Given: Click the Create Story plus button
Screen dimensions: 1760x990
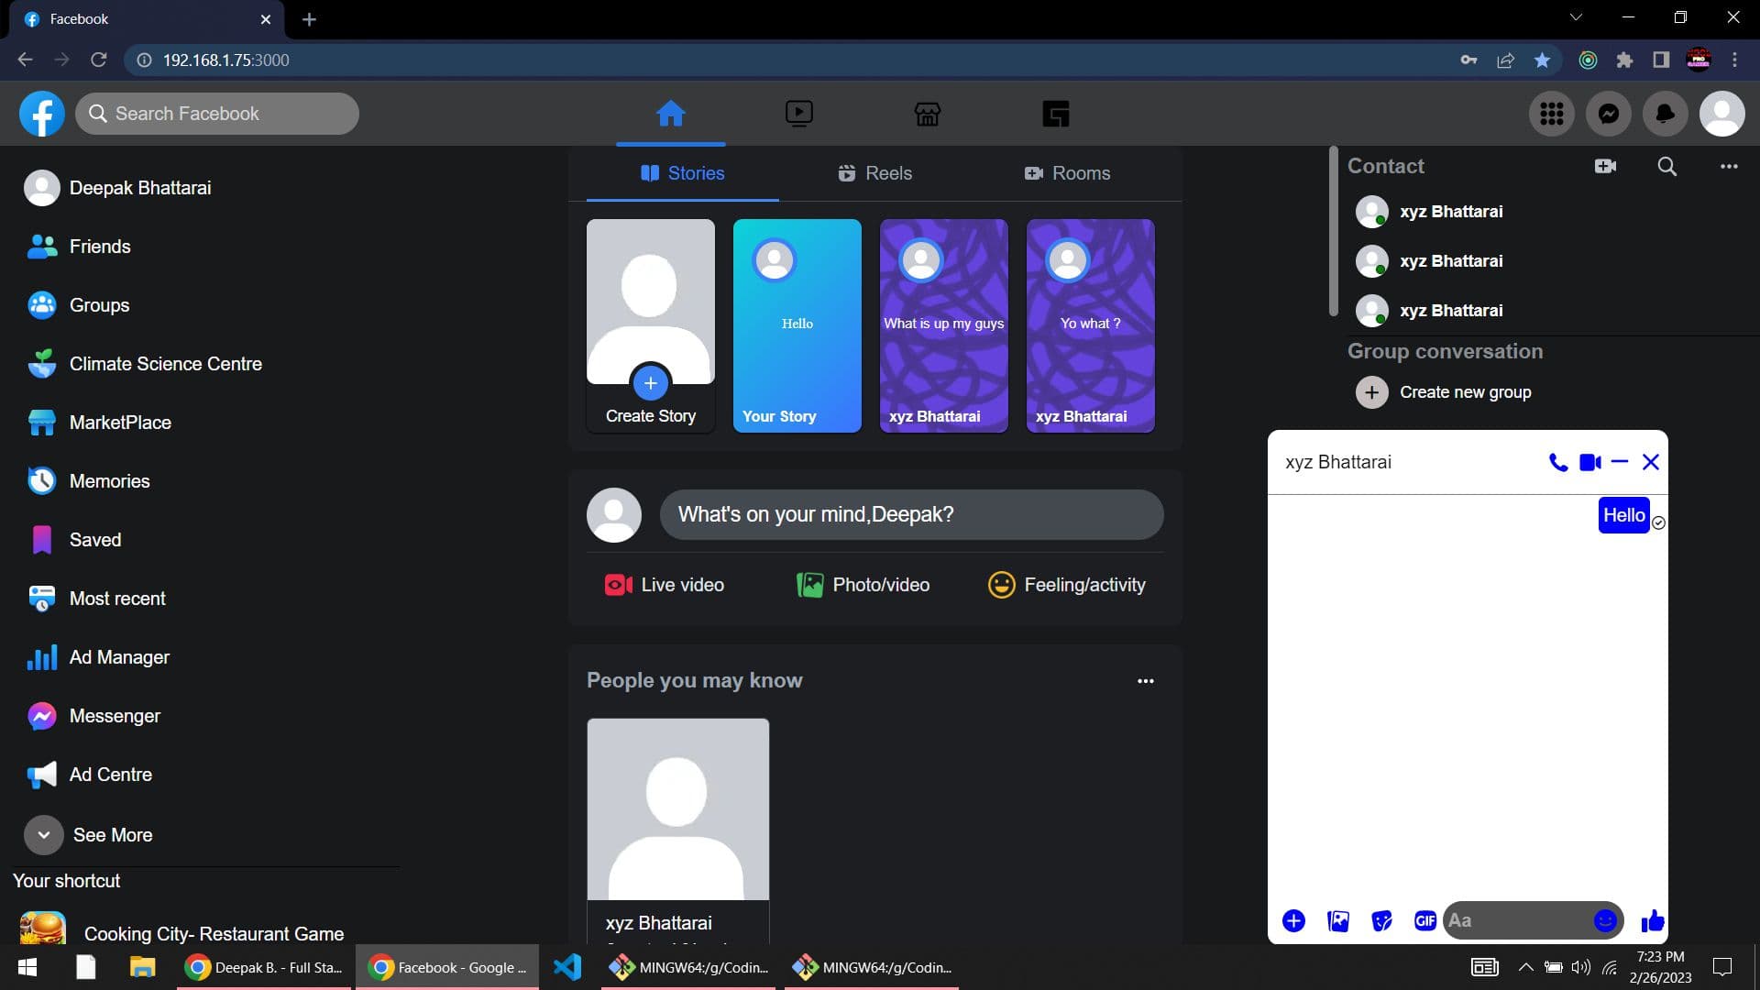Looking at the screenshot, I should (x=651, y=383).
